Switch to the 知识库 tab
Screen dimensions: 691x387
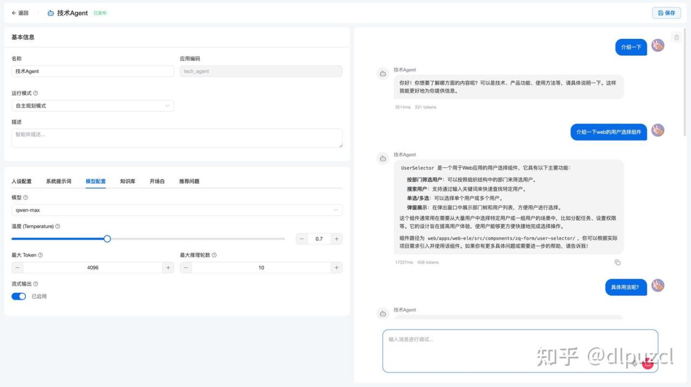[x=127, y=181]
